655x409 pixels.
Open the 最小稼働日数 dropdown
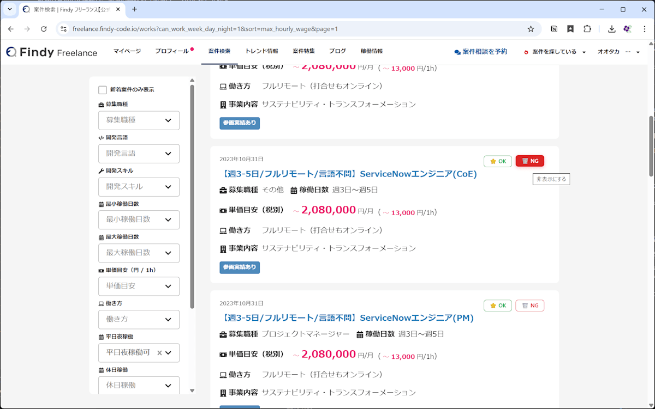tap(139, 219)
